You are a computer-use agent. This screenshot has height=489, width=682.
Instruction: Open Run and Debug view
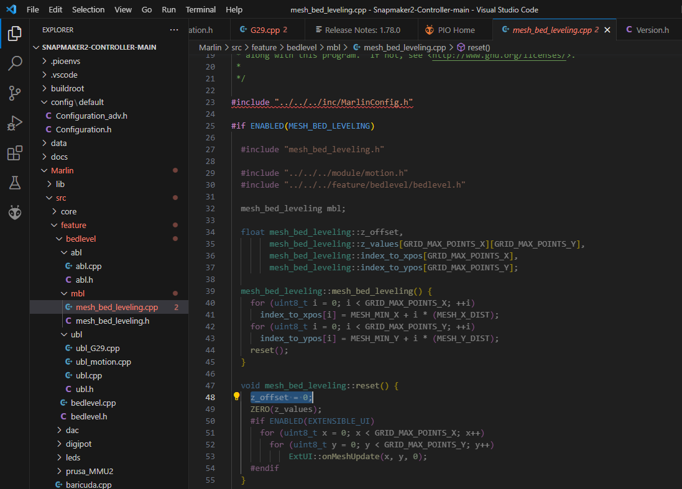[x=15, y=123]
